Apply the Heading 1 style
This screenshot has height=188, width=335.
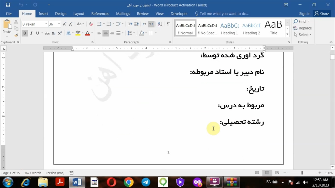229,28
